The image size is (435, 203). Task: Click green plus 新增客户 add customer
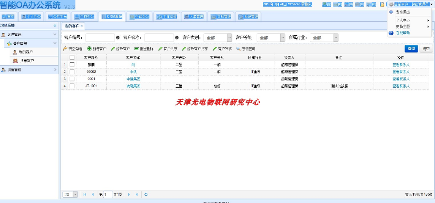point(89,49)
